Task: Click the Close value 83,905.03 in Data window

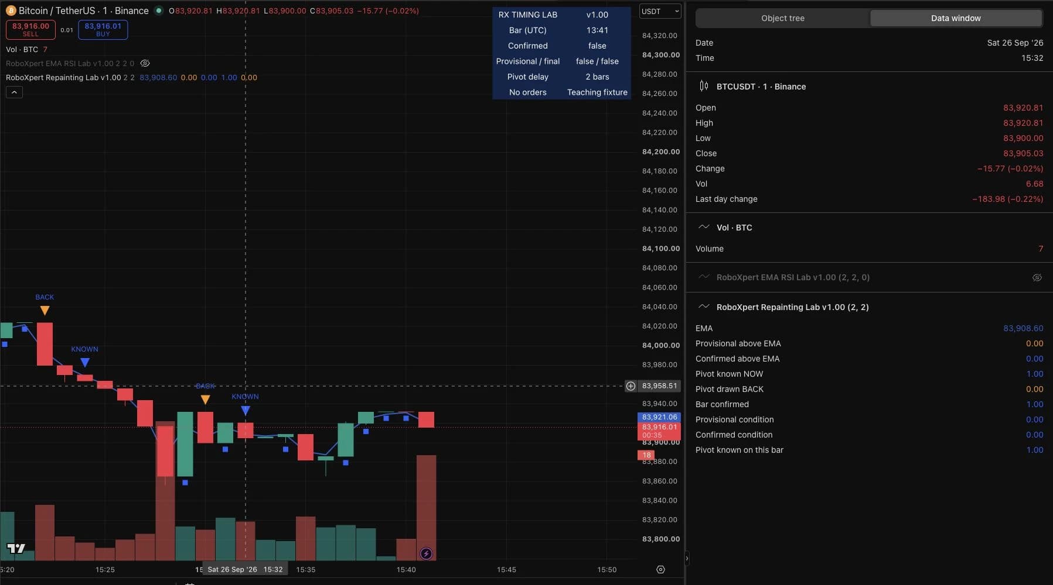Action: point(1023,153)
